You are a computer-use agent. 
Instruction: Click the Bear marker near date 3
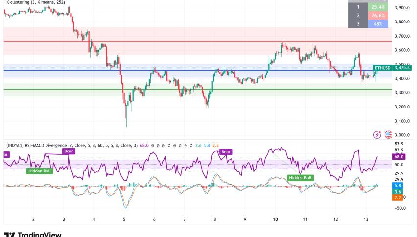click(69, 151)
